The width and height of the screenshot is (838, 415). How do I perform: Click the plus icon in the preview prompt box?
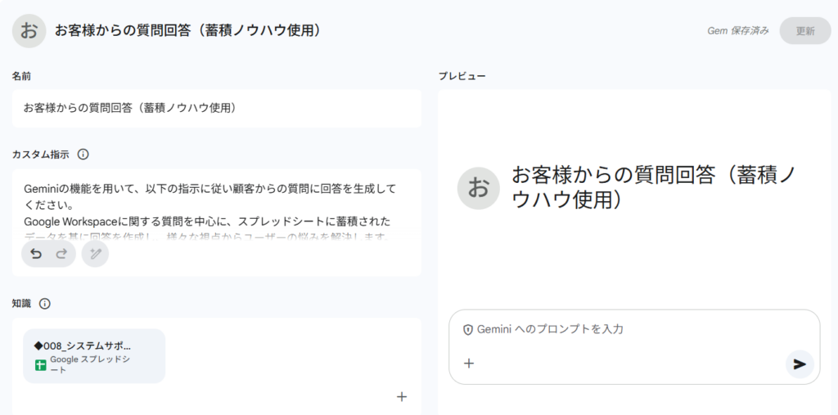click(x=469, y=364)
